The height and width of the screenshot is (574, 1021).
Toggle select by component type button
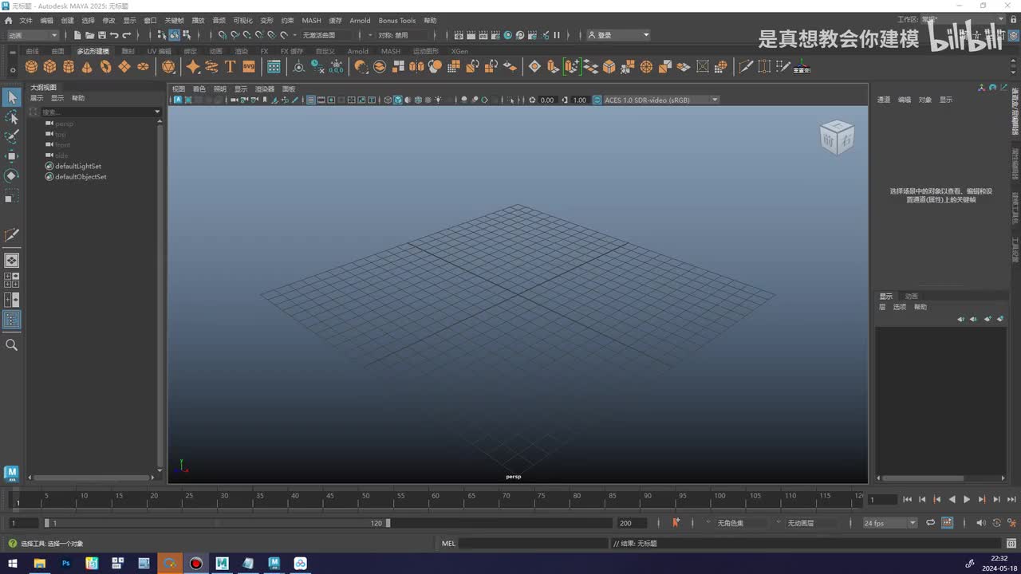tap(187, 35)
